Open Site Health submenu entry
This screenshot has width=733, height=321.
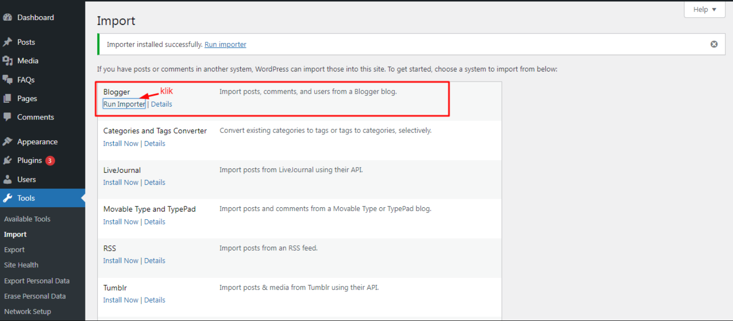click(21, 265)
